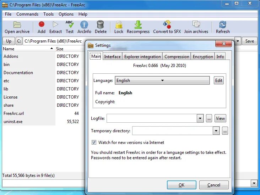Close the Settings dialog with the red X
This screenshot has height=195, width=260.
click(x=223, y=44)
